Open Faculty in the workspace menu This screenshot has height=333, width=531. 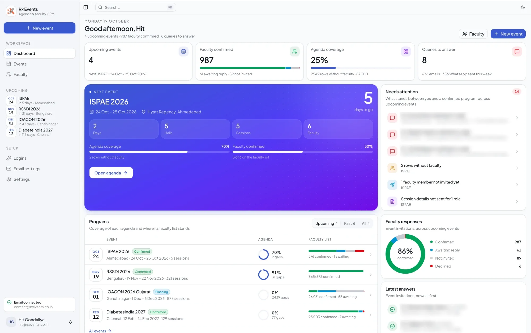40,75
